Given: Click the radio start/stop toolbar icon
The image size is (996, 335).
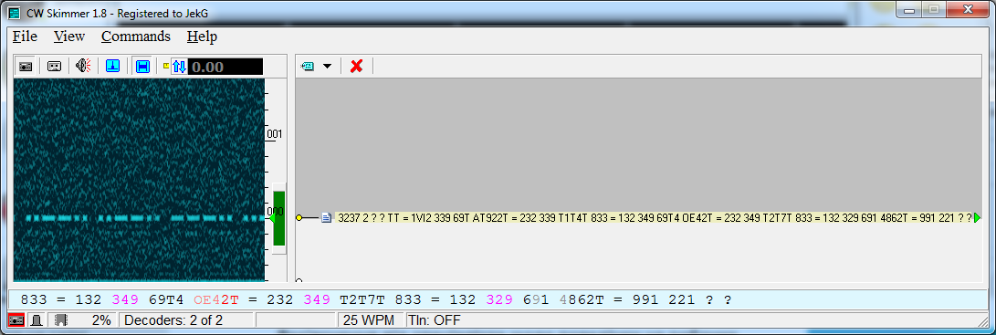Looking at the screenshot, I should point(26,66).
